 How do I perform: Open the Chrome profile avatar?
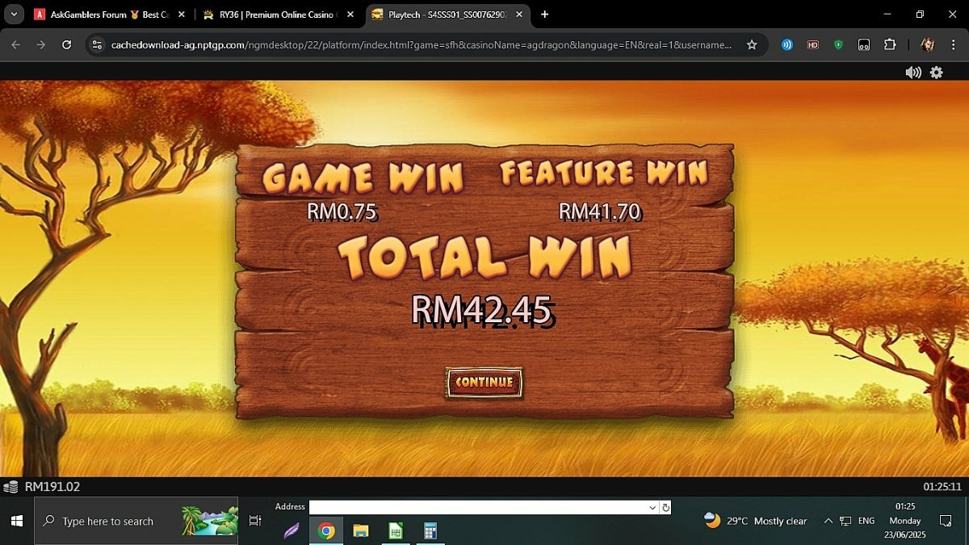pos(928,44)
